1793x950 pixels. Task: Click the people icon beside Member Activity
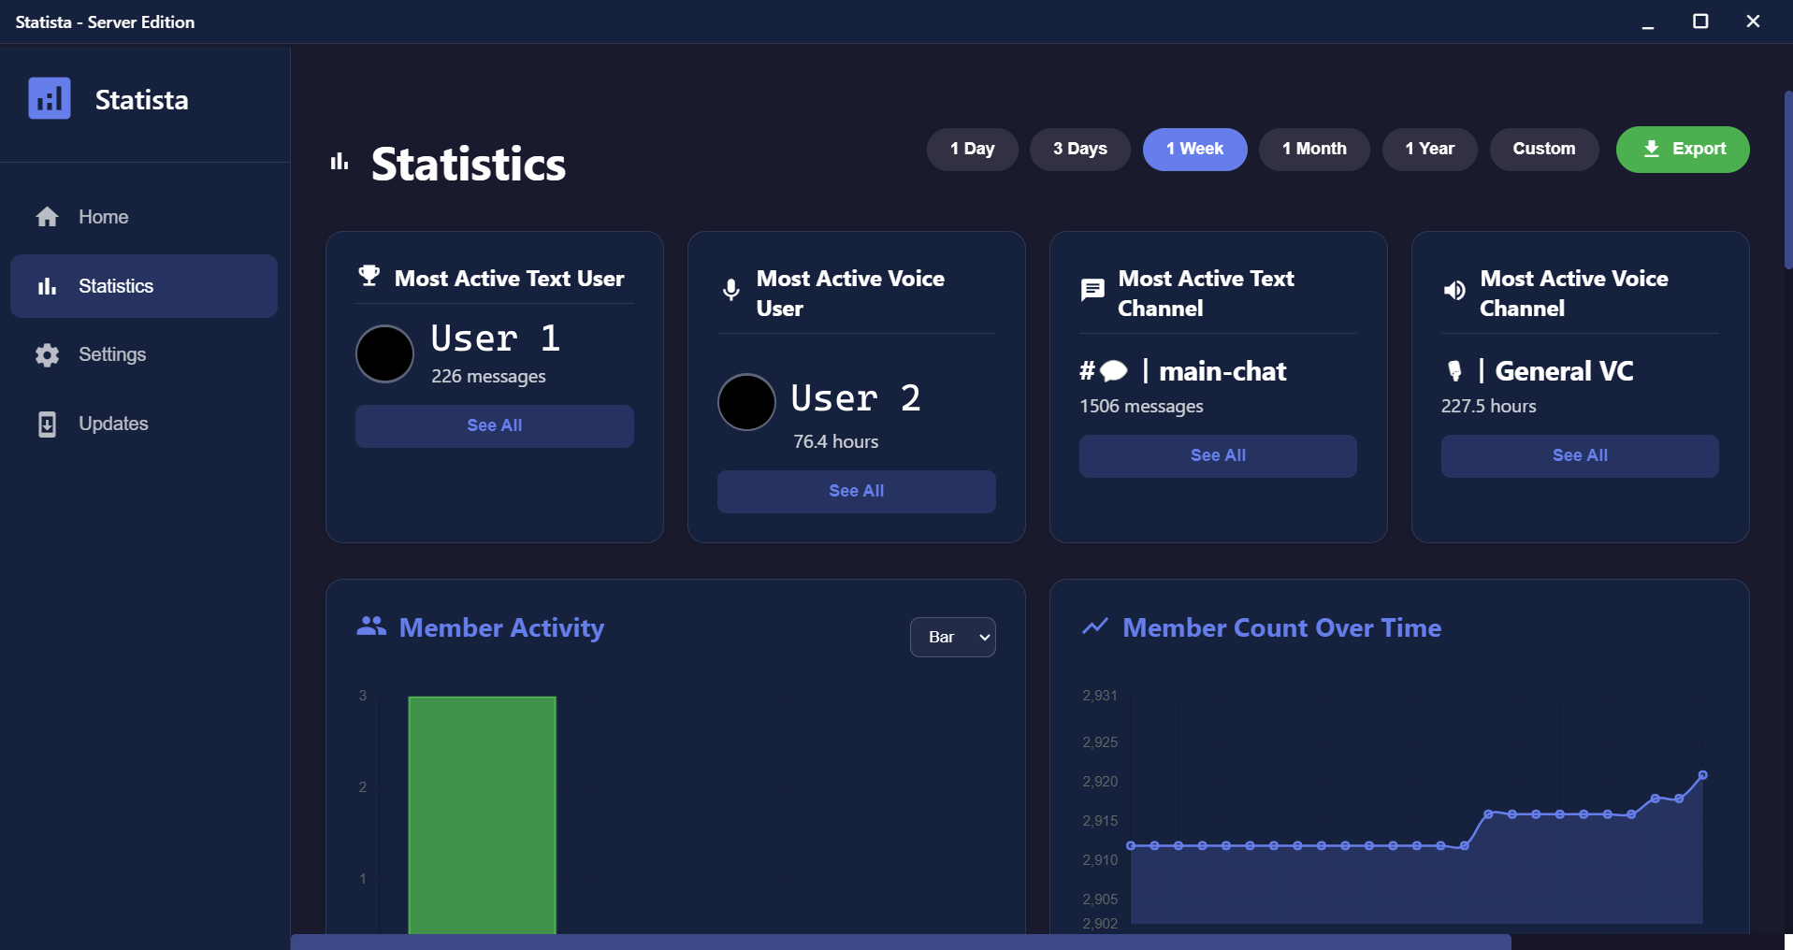click(370, 627)
